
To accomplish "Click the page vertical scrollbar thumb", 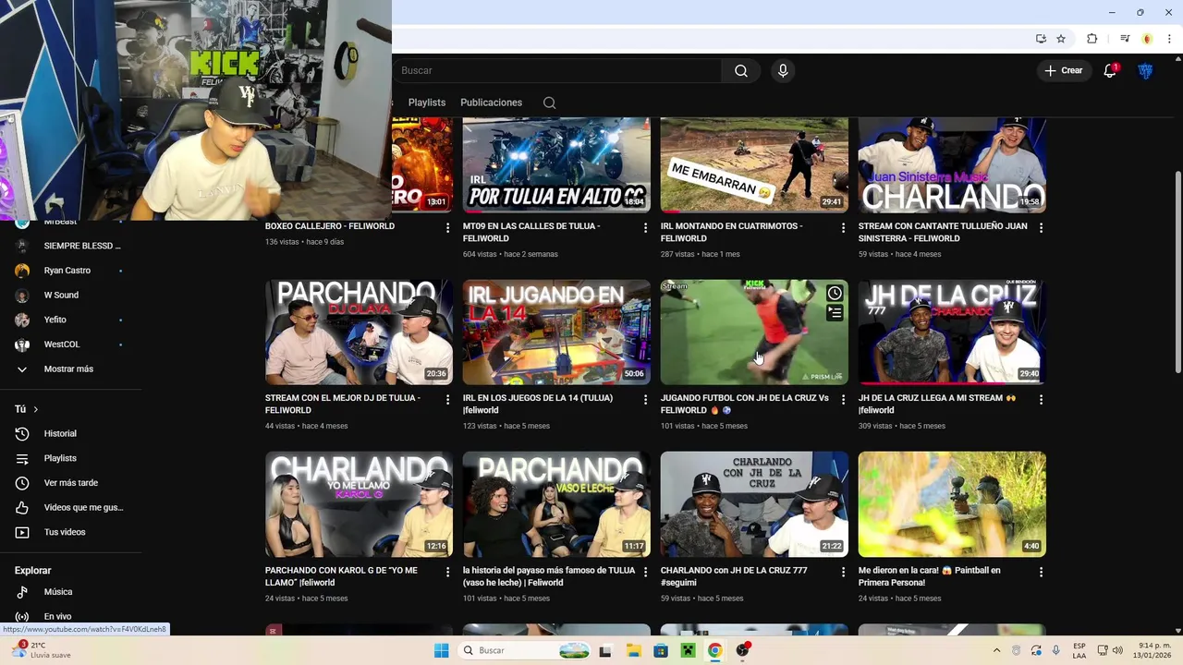I will (x=1177, y=272).
